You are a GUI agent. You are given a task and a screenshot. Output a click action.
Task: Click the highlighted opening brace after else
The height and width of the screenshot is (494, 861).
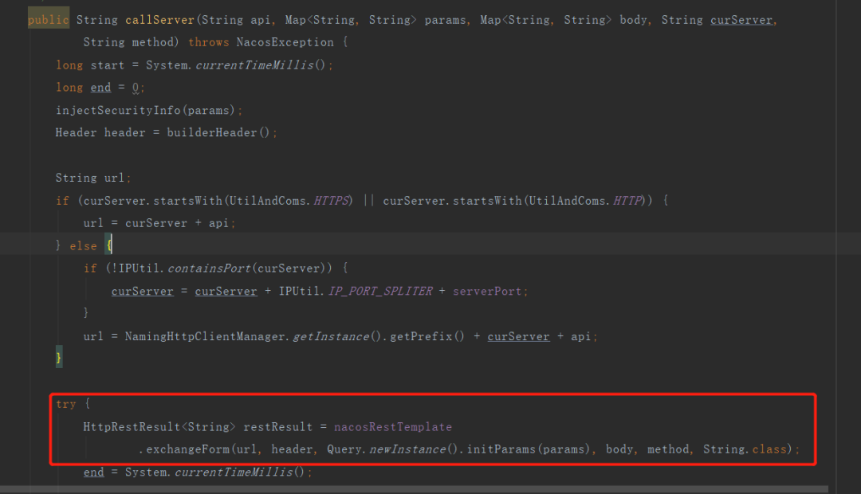click(108, 245)
